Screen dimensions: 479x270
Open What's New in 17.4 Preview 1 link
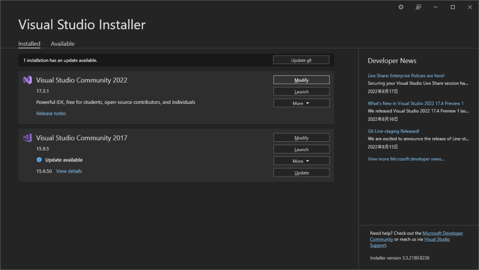coord(415,103)
